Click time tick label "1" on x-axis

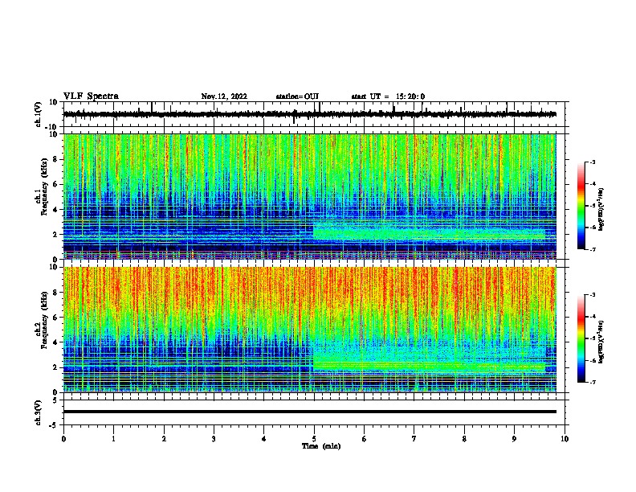tap(113, 439)
